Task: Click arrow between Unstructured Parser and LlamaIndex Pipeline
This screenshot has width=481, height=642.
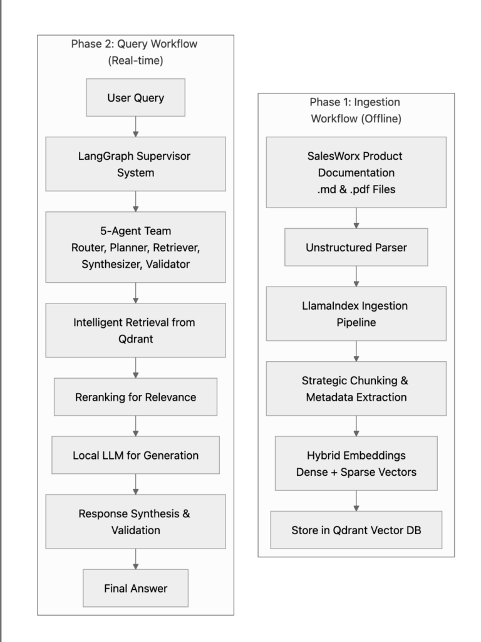Action: [x=356, y=275]
